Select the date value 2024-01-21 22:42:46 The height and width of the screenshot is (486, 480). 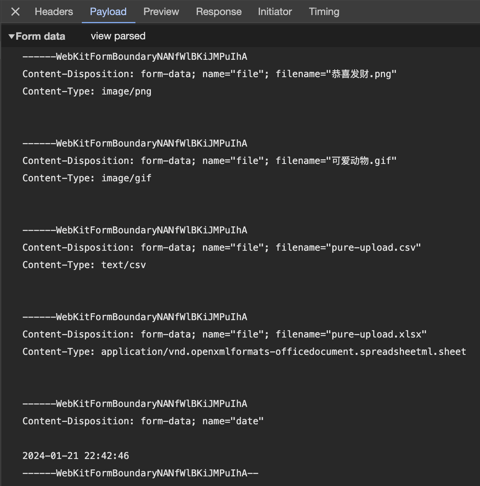pyautogui.click(x=76, y=456)
